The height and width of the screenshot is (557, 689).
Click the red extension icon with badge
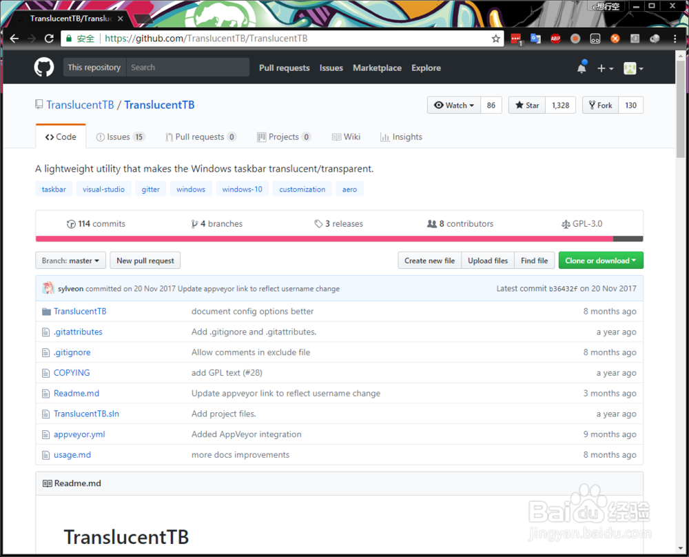coord(516,39)
